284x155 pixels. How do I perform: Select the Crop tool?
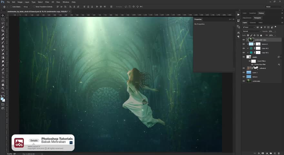pos(3,31)
